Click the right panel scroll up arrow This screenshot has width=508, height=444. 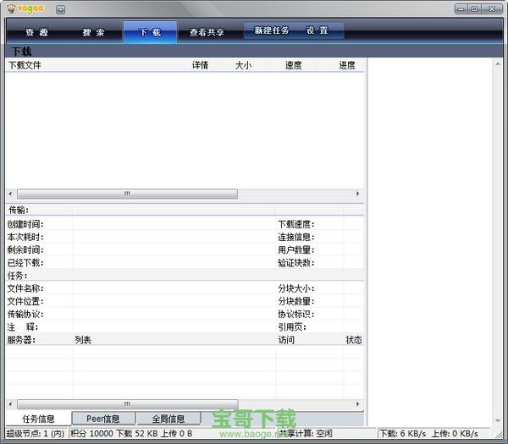coord(497,64)
